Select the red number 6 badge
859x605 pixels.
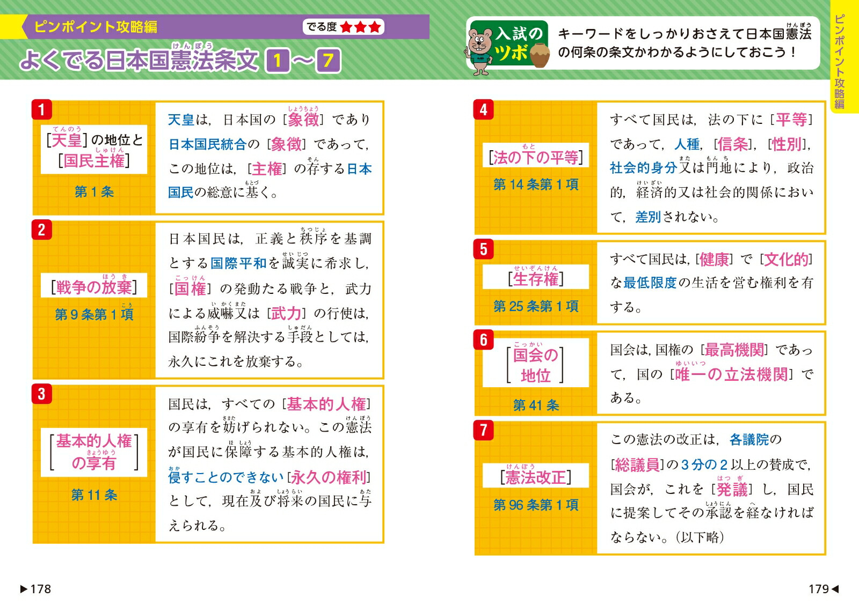click(483, 340)
